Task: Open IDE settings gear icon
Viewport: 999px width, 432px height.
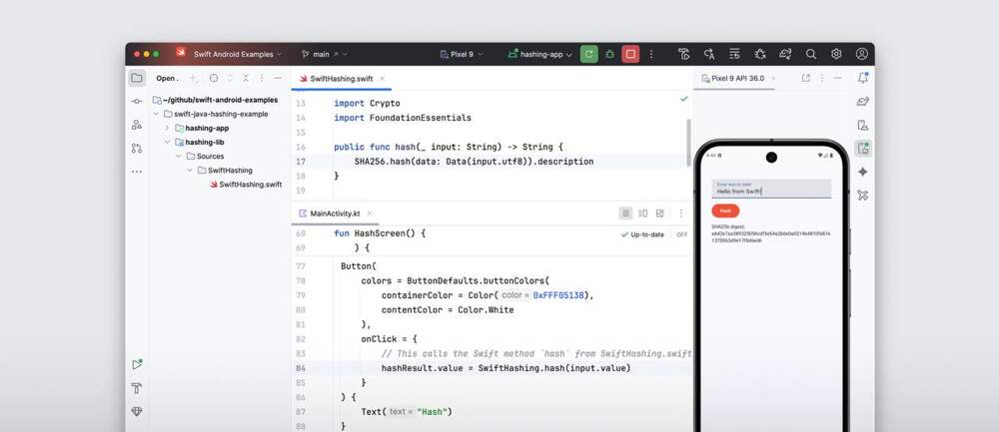Action: pos(836,54)
